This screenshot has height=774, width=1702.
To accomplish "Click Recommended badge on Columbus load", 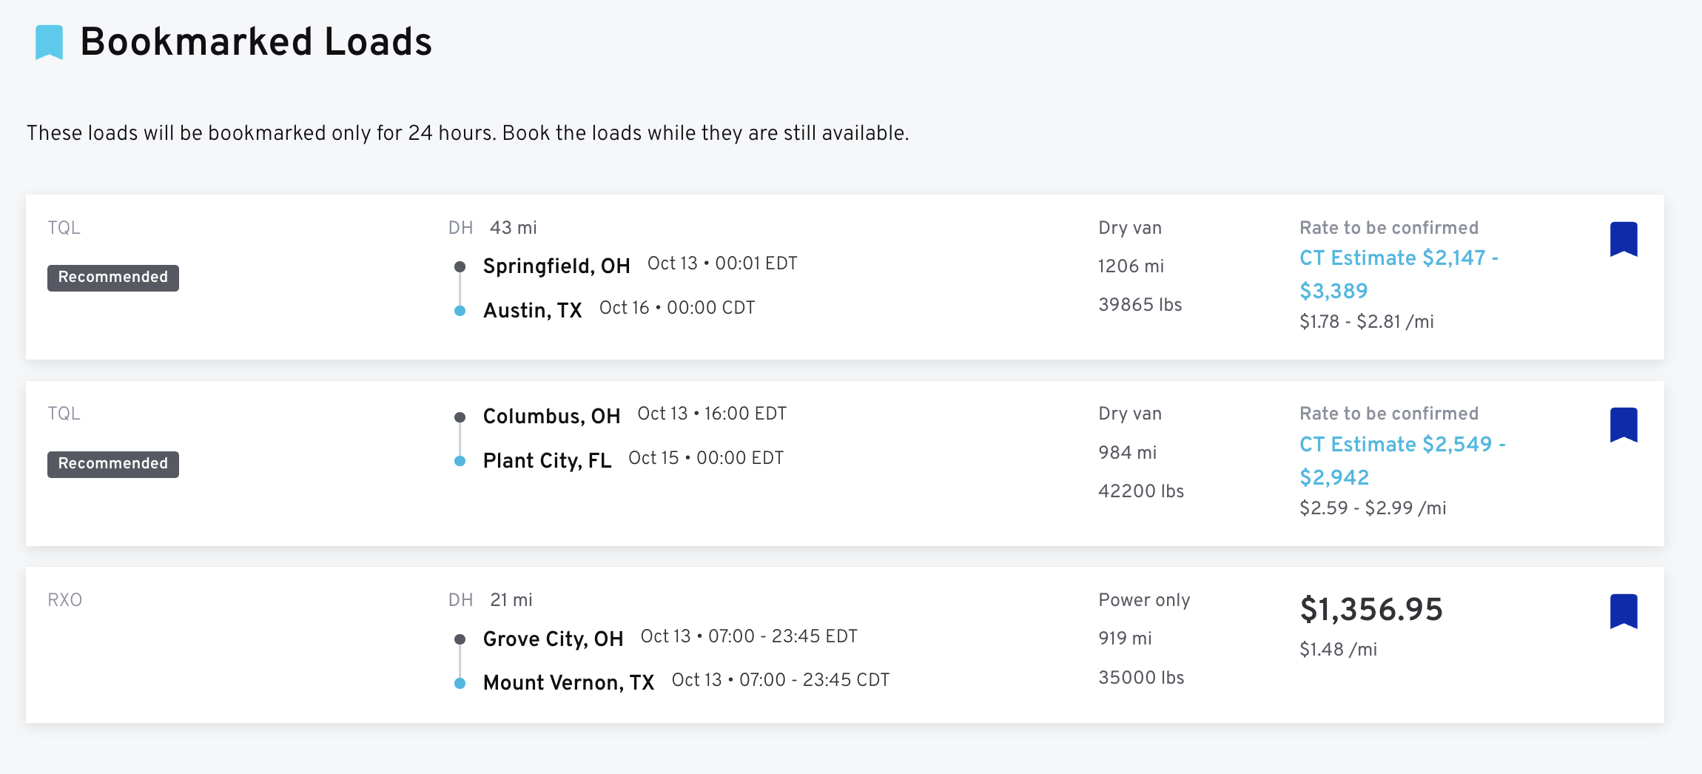I will click(113, 464).
